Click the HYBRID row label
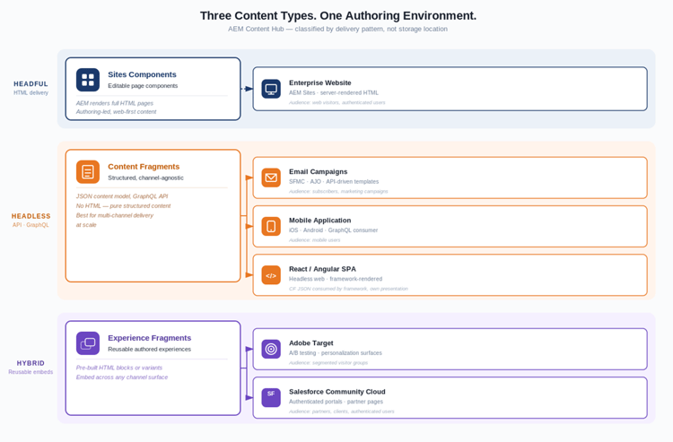This screenshot has width=673, height=442. (31, 363)
